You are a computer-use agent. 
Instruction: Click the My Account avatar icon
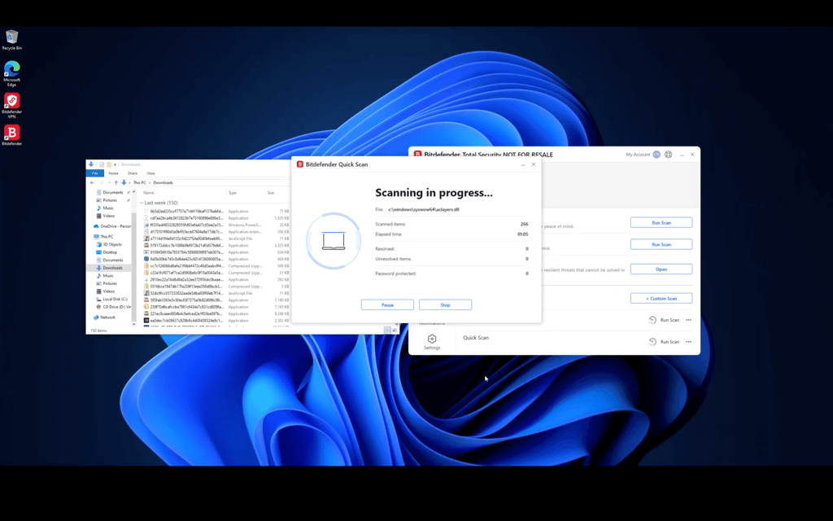point(656,154)
